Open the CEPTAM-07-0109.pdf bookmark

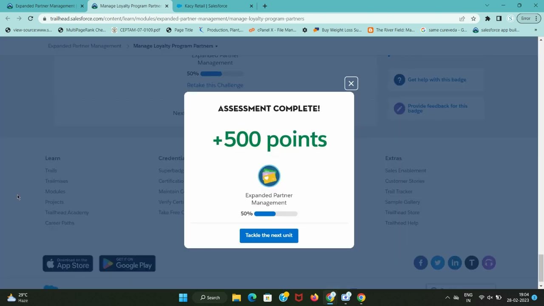point(136,30)
